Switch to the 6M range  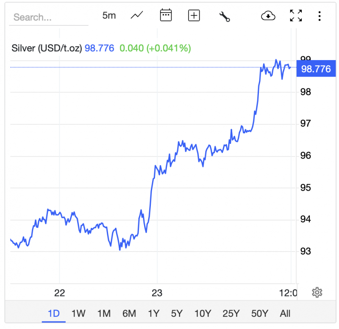[x=129, y=313]
